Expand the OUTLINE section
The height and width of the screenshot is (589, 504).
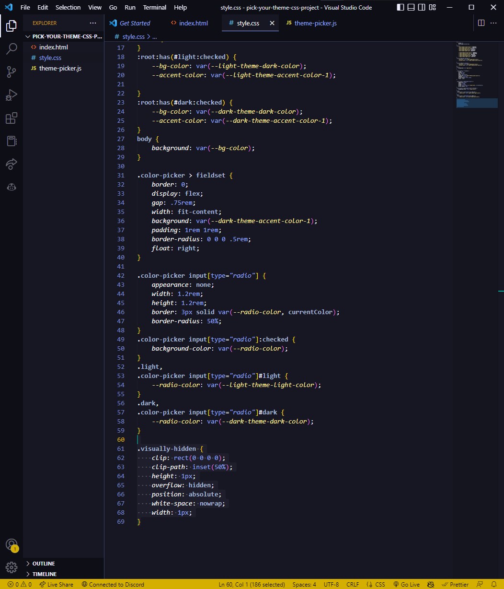(64, 564)
